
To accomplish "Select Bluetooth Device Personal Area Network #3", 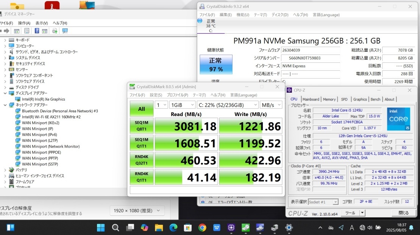I will pyautogui.click(x=60, y=111).
